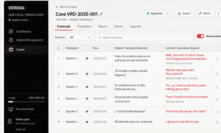
Task: Play audio for row 3 at 00:00:31
Action: coord(87,87)
